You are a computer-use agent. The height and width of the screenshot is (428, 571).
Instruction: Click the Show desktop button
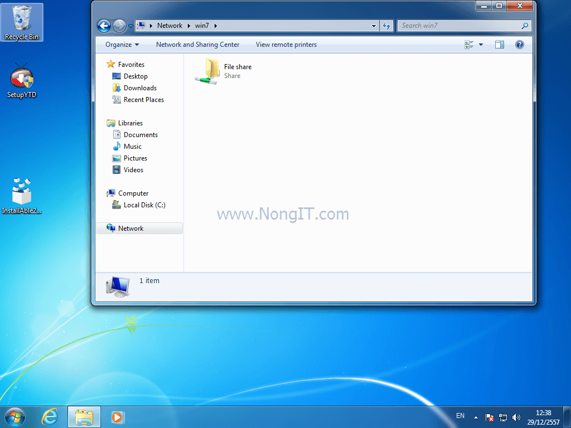point(567,417)
